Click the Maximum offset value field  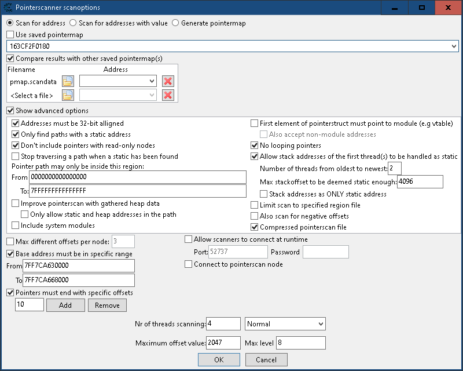coord(223,343)
